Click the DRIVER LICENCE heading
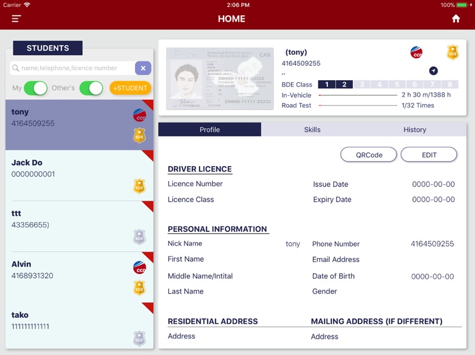Screen dimensions: 475x355 199,169
